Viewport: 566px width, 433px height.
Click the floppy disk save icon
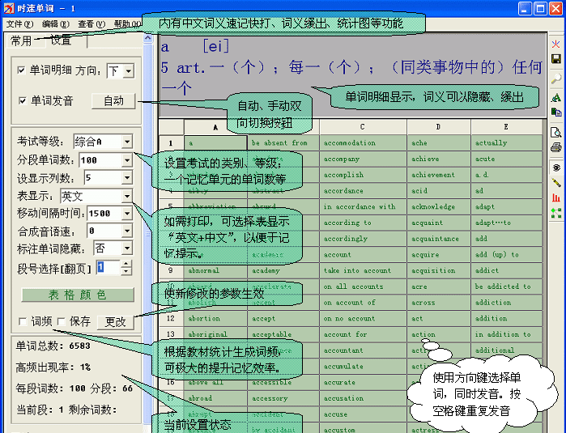coord(556,59)
